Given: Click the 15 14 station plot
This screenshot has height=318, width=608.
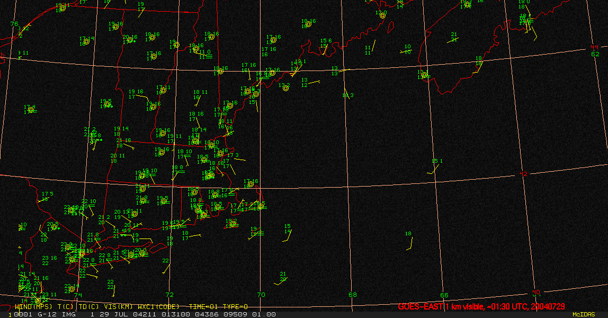Looking at the screenshot, I should coord(288,233).
